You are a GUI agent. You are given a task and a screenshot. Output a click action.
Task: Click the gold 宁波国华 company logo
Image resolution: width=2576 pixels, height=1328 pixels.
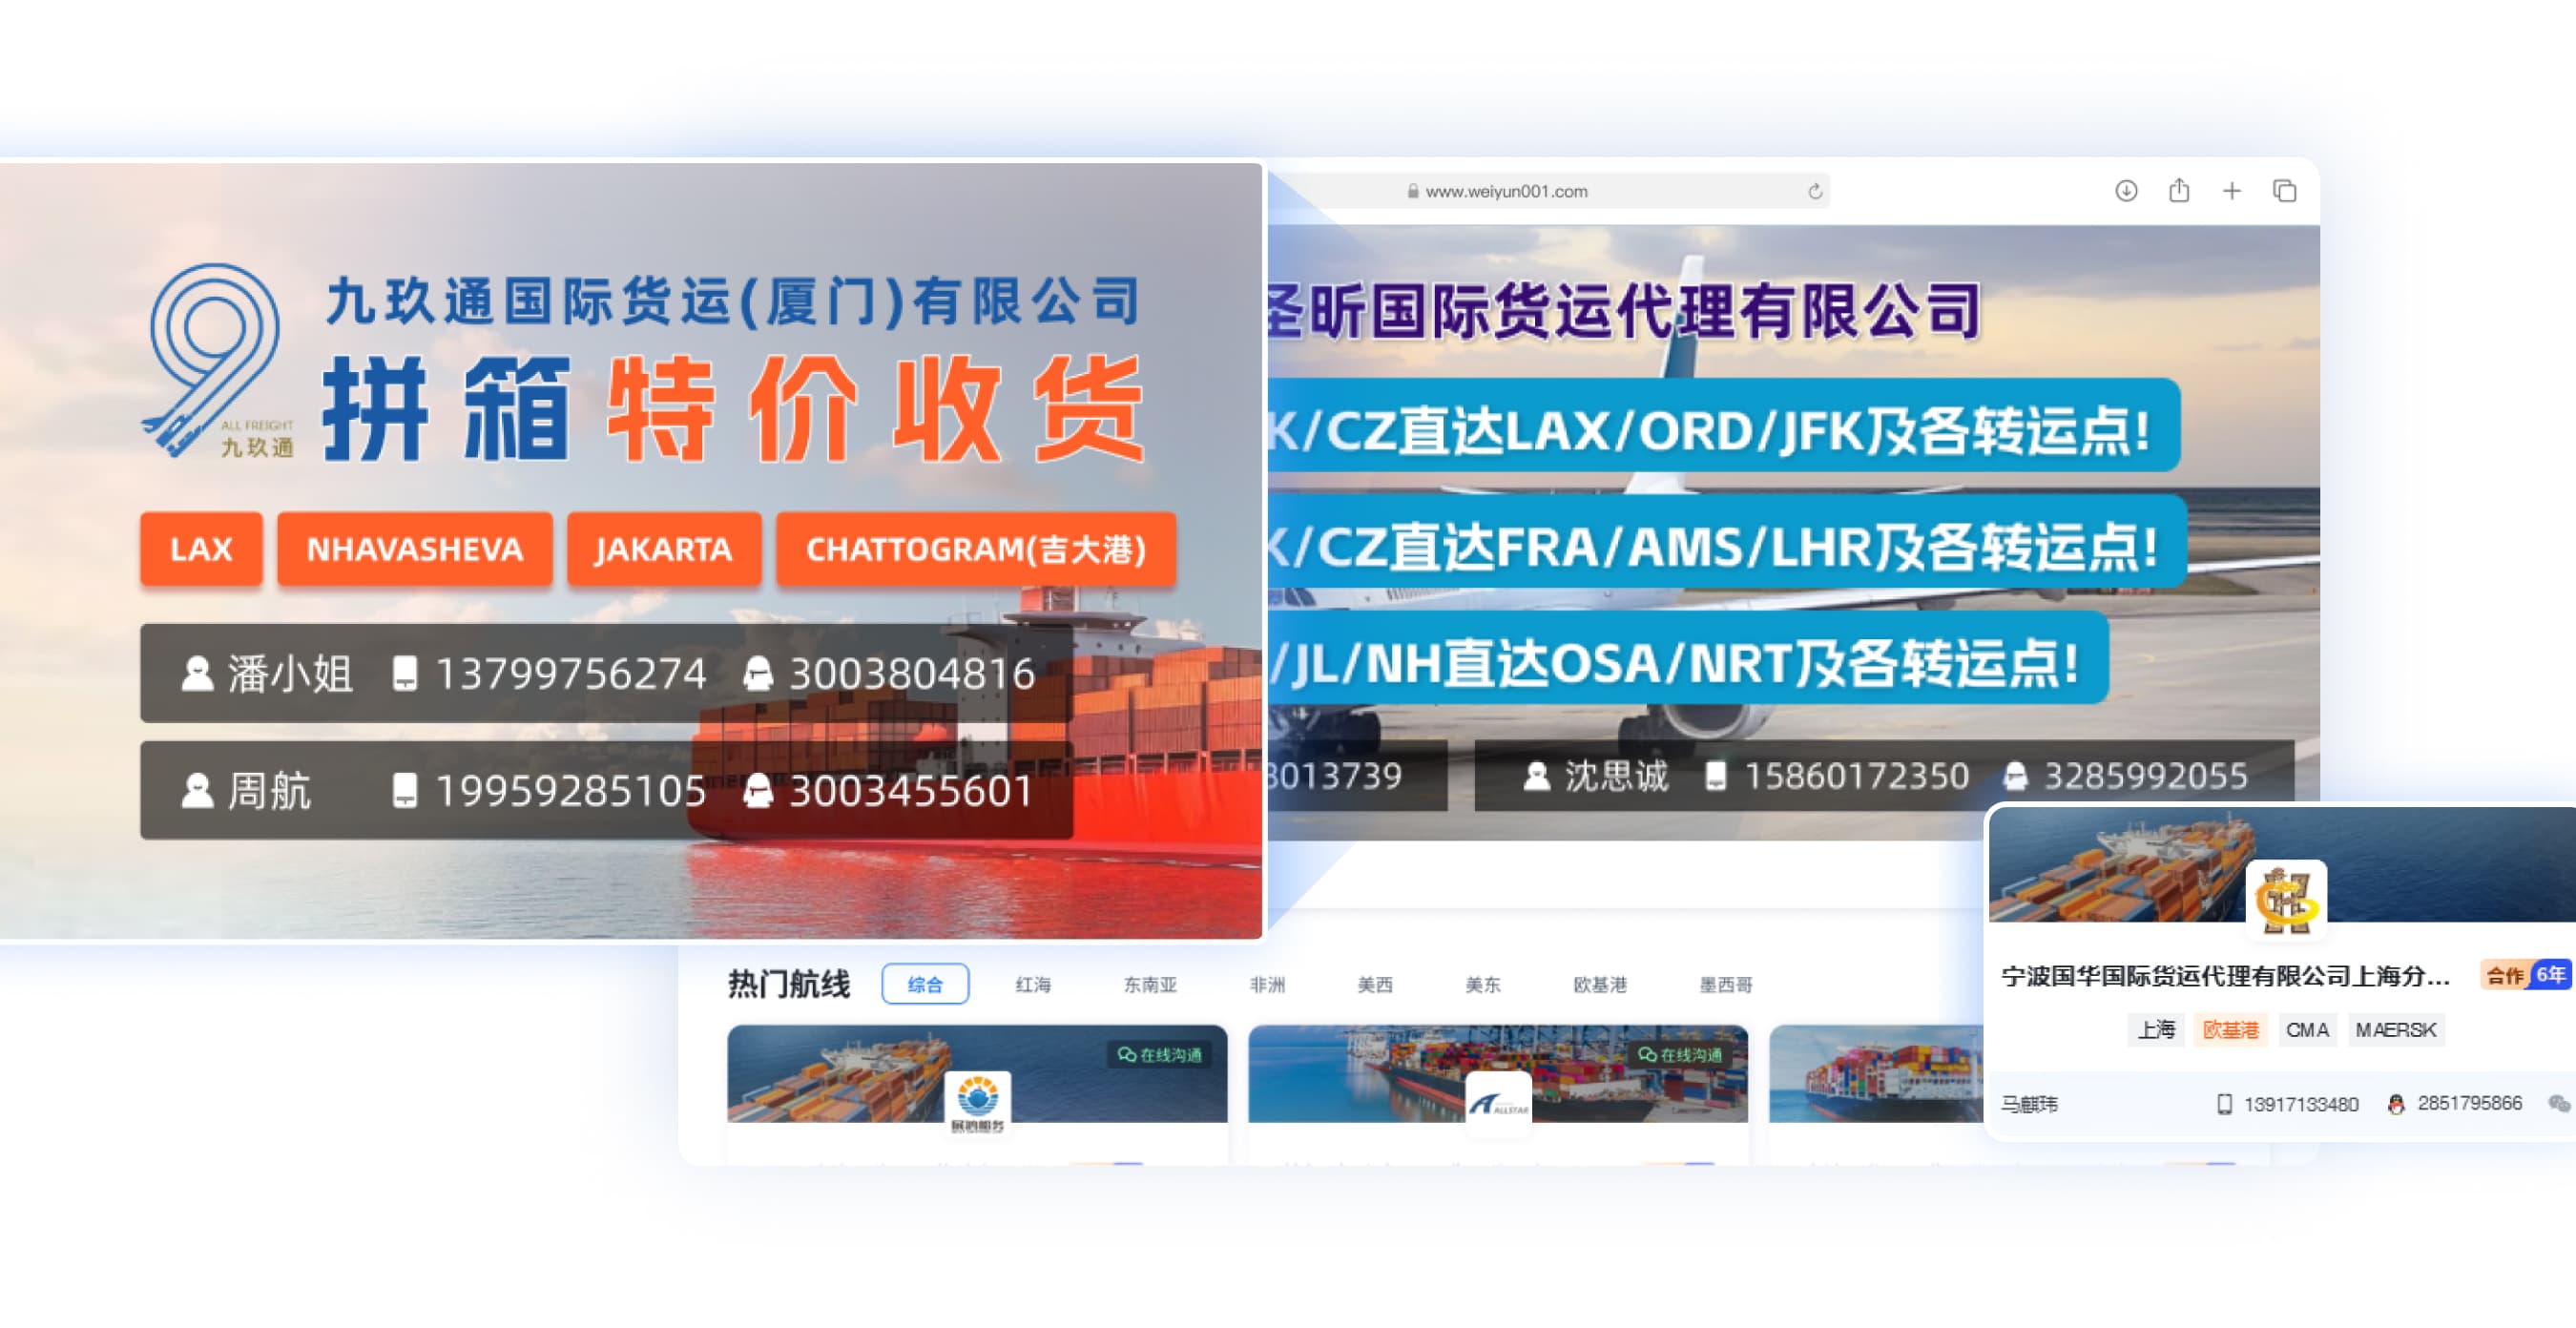(x=2286, y=900)
